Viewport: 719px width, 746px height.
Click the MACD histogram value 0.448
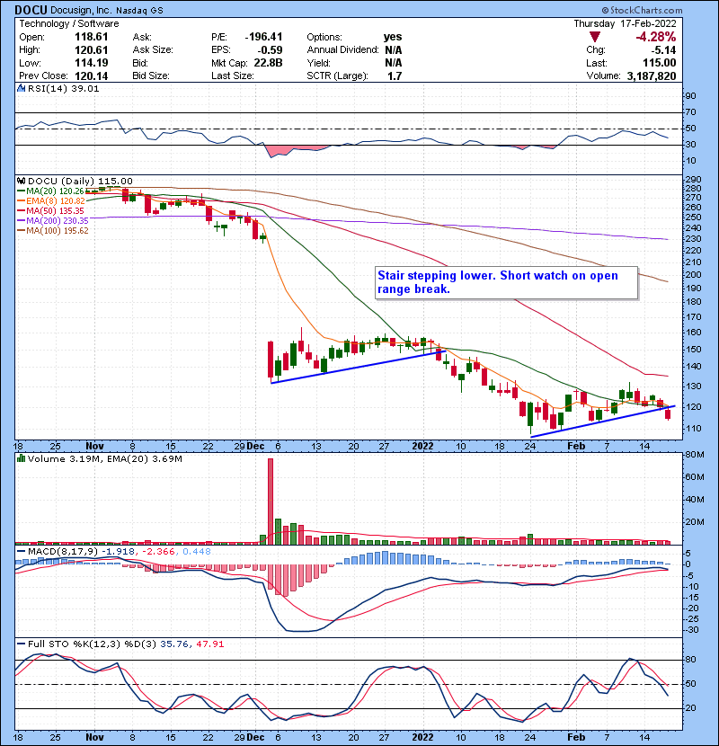tap(197, 552)
